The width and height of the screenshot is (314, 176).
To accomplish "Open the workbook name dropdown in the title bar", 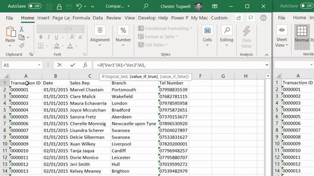I will point(129,6).
